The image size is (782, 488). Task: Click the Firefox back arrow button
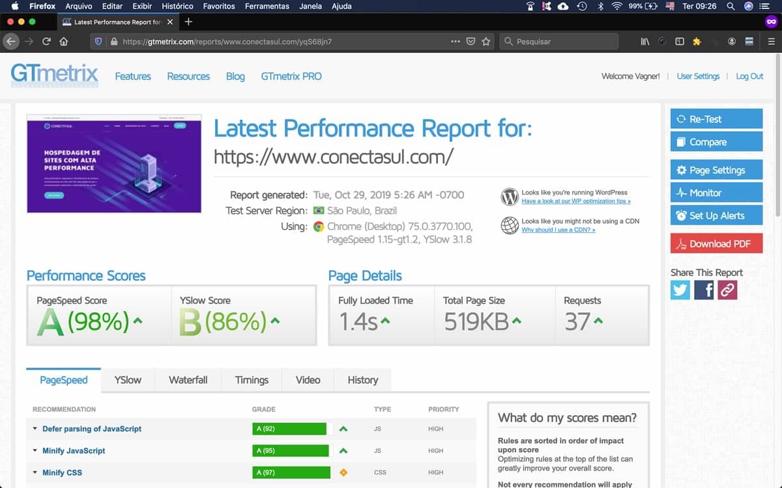10,41
